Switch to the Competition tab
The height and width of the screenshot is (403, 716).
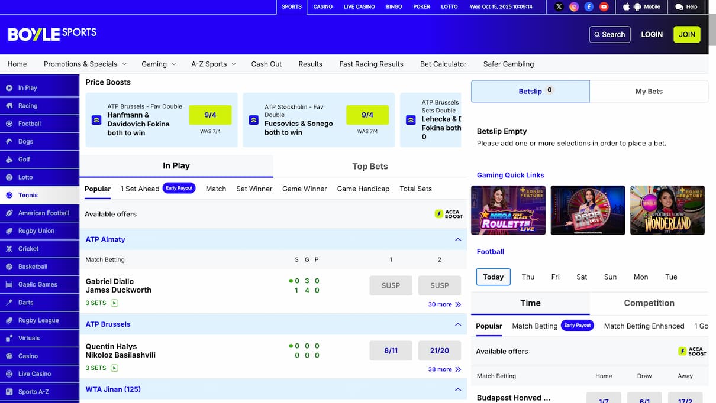pyautogui.click(x=649, y=303)
